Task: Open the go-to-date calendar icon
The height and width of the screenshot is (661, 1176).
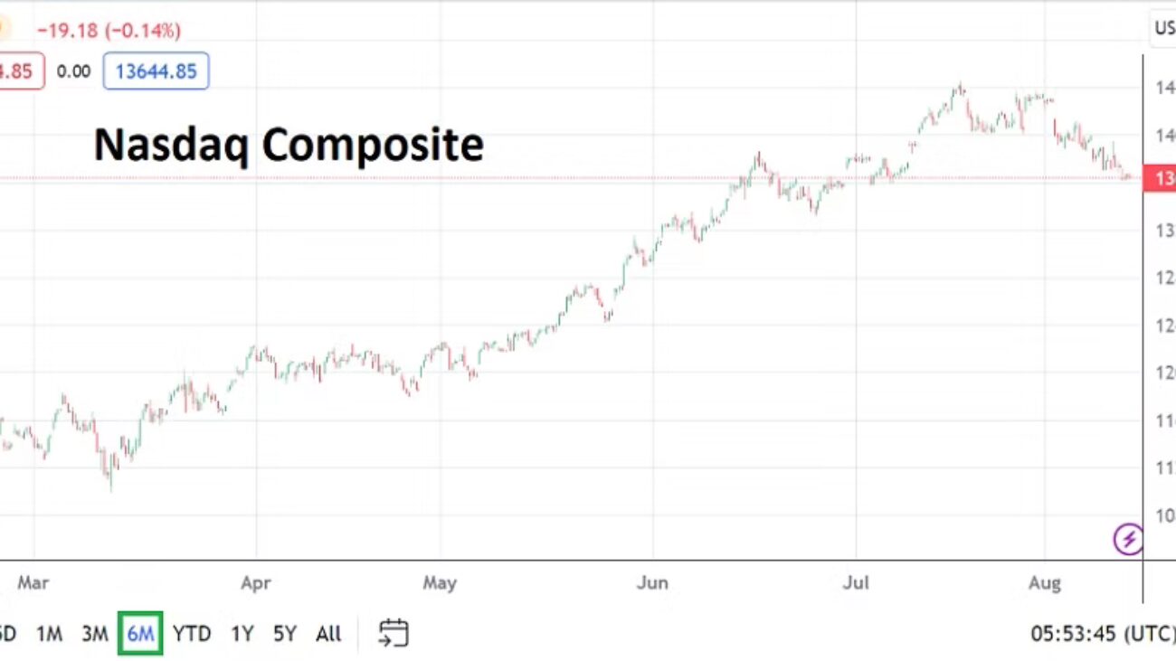Action: (393, 633)
